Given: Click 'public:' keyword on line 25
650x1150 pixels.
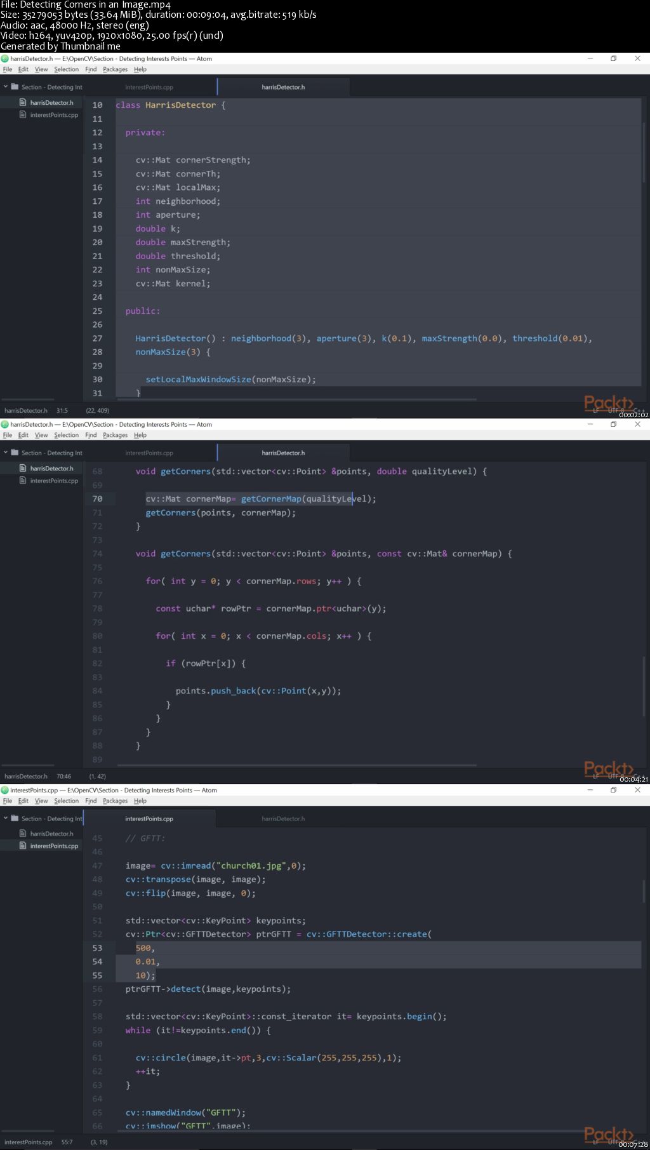Looking at the screenshot, I should click(x=143, y=311).
